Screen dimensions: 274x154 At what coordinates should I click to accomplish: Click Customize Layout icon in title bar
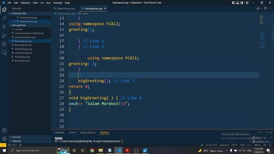coord(247,3)
